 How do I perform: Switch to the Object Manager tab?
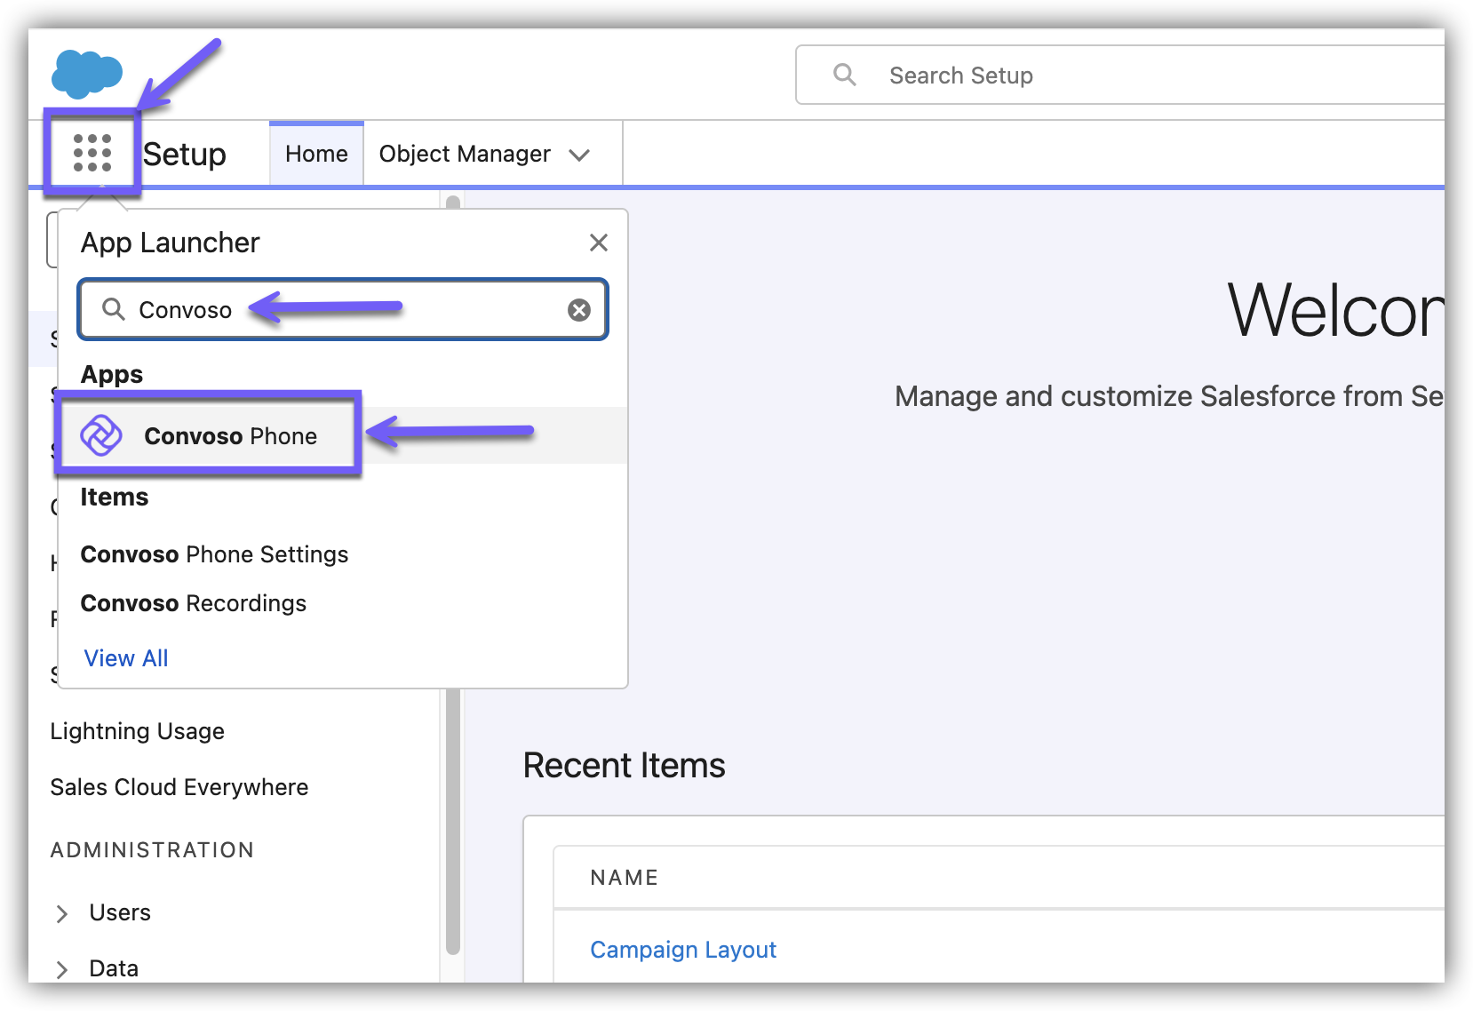tap(465, 155)
